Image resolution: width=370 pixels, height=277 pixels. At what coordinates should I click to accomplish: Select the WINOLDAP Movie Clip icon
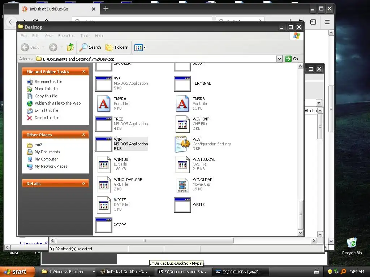182,185
